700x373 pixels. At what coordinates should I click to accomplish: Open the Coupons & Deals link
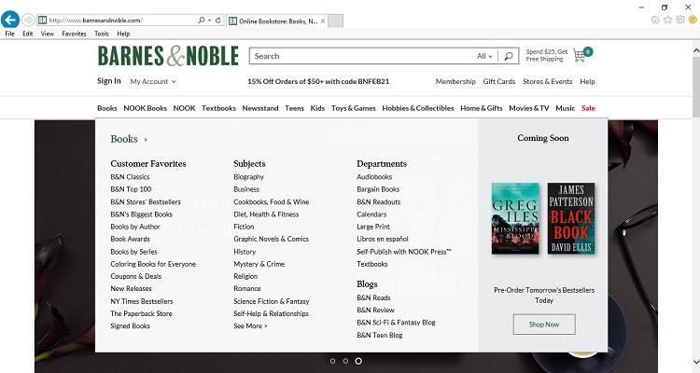135,277
